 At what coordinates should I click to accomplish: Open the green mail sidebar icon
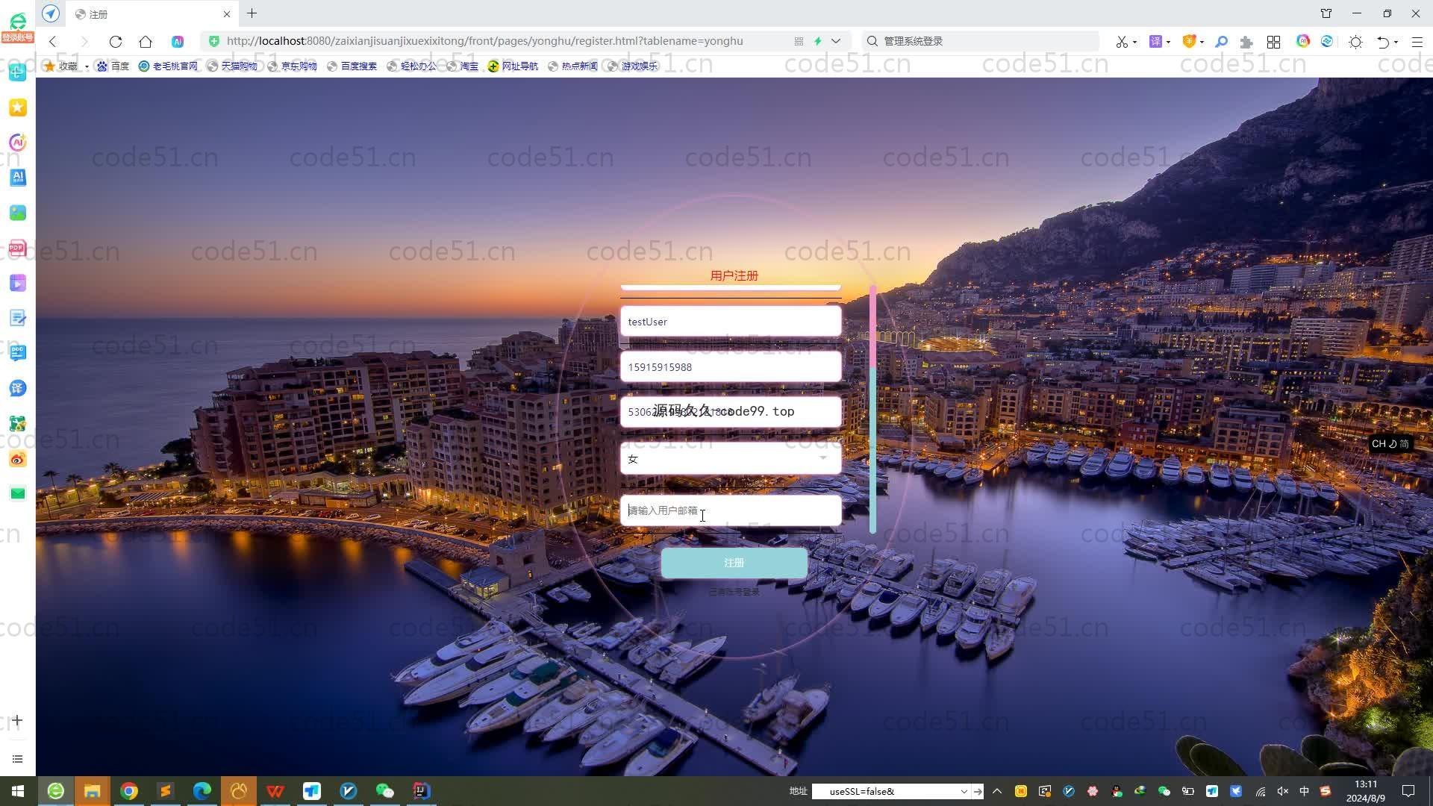(18, 493)
